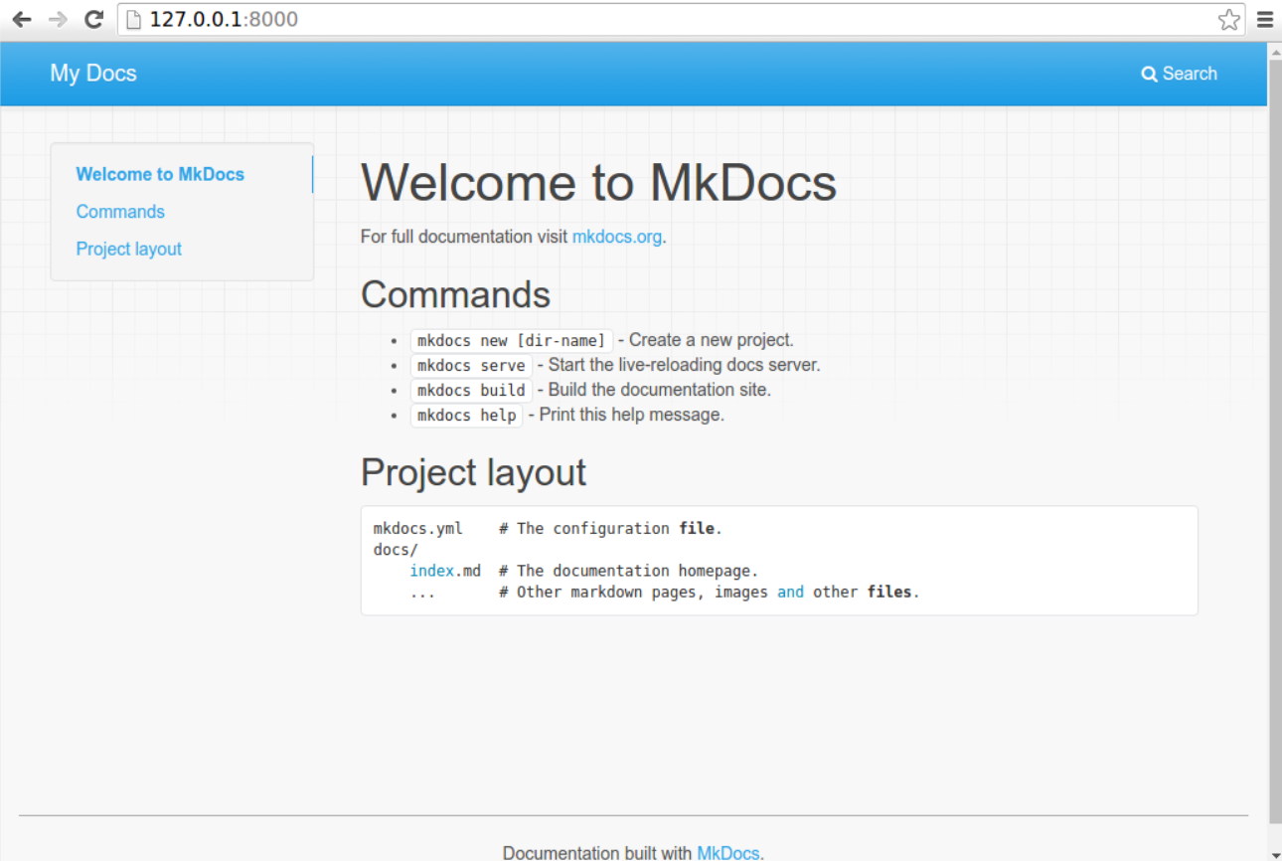Click 'Start the live-reloading docs server.' text
Screen dimensions: 1282x861
tap(685, 365)
